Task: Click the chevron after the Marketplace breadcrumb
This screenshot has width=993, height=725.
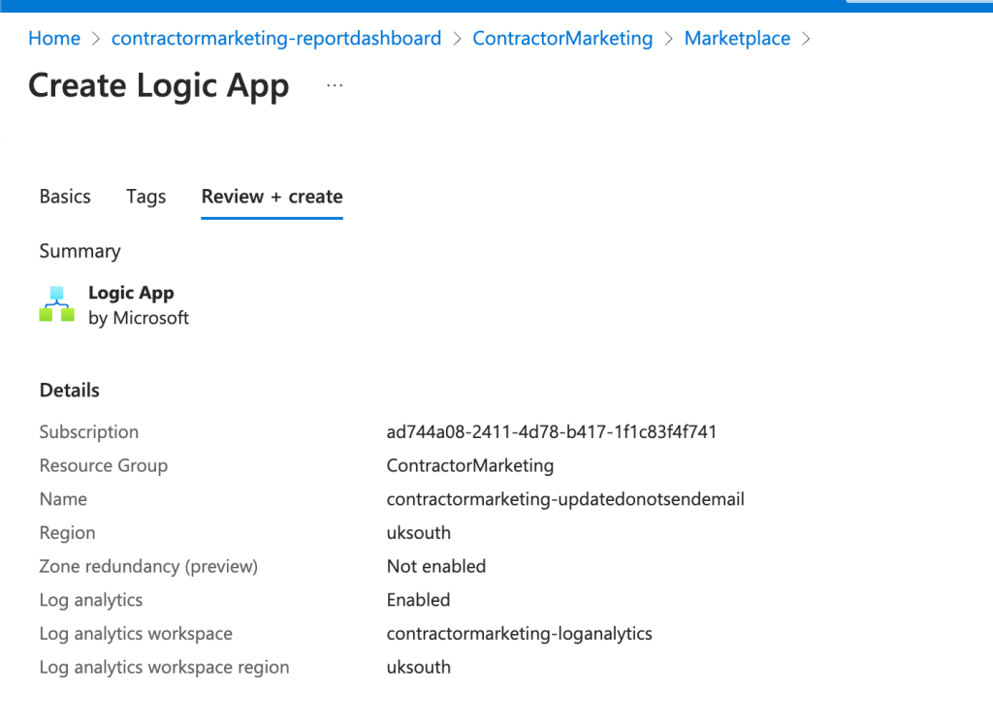Action: tap(806, 39)
